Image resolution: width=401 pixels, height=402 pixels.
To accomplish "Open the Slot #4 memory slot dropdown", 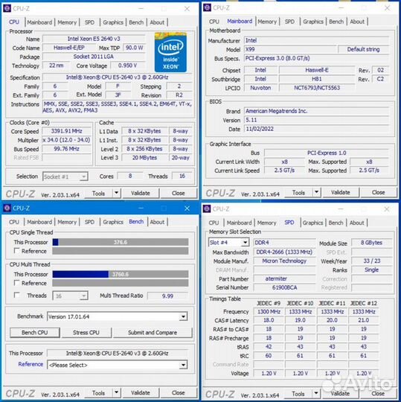I will click(x=229, y=242).
